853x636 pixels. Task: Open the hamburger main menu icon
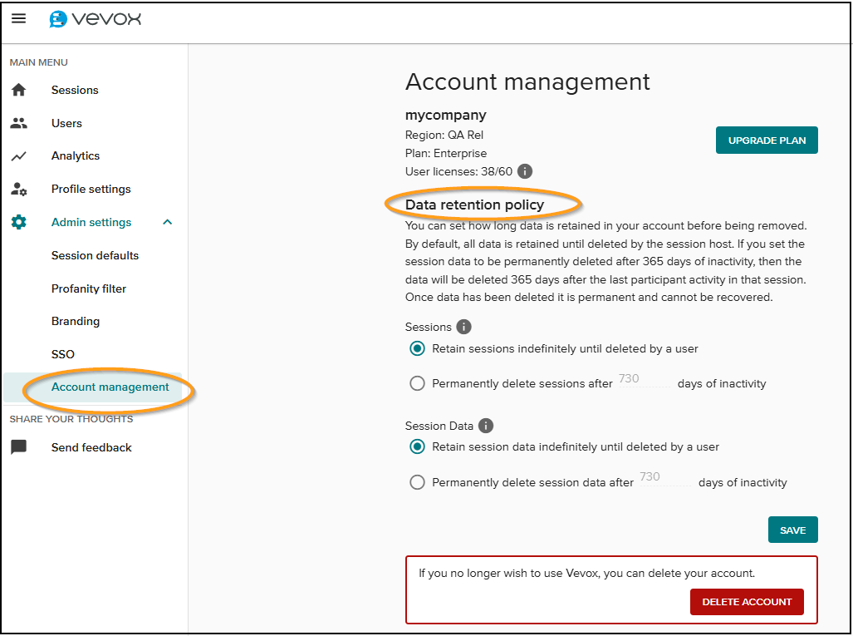pyautogui.click(x=18, y=18)
